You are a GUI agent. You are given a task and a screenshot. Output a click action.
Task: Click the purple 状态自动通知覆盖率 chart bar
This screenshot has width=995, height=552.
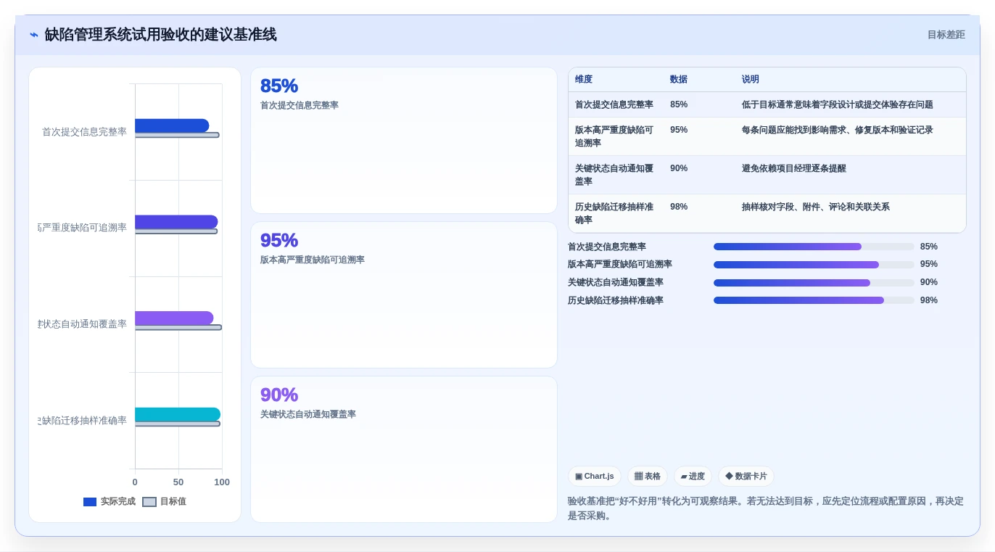point(174,318)
